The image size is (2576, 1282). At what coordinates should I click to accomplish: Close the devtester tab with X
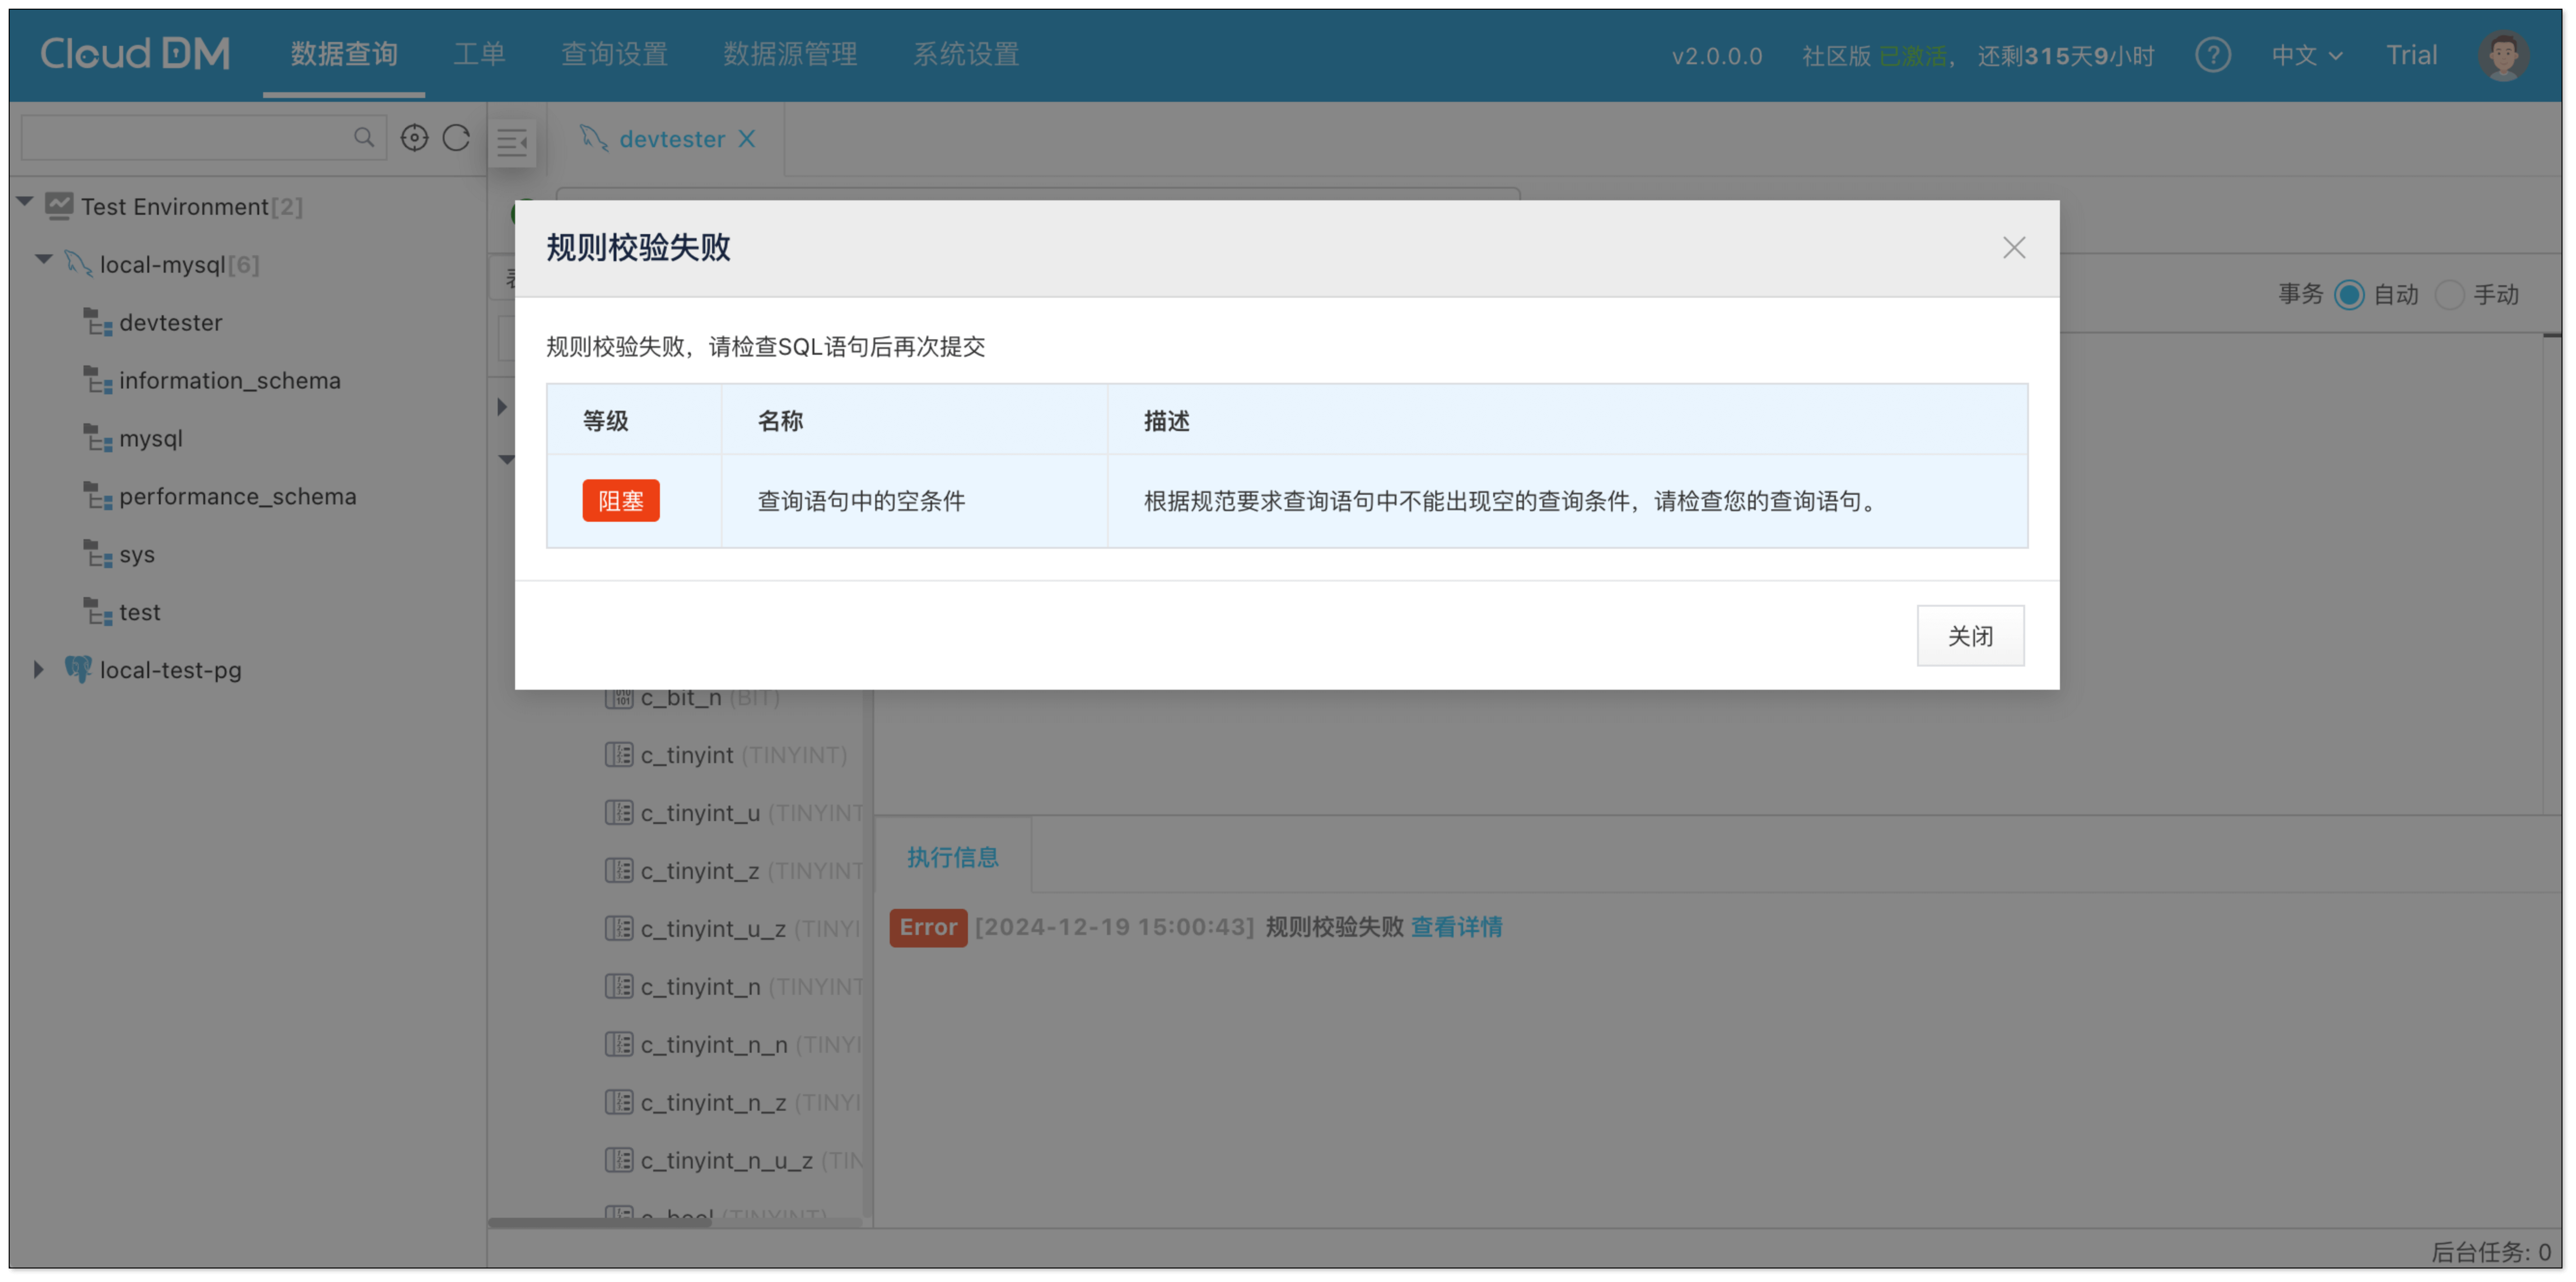tap(746, 139)
